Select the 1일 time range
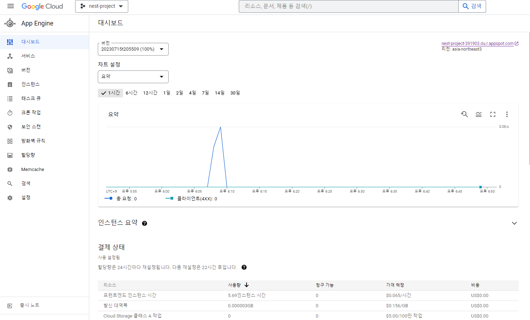 [x=167, y=93]
